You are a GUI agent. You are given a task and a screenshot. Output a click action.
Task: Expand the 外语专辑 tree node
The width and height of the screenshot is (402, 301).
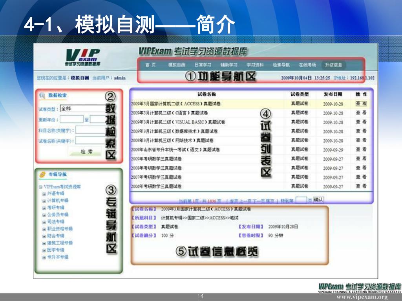[x=44, y=194]
